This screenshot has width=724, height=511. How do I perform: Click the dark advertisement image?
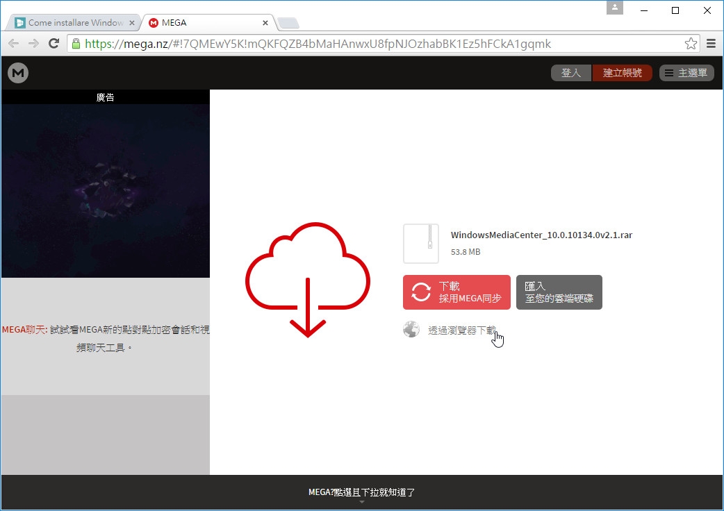coord(106,190)
